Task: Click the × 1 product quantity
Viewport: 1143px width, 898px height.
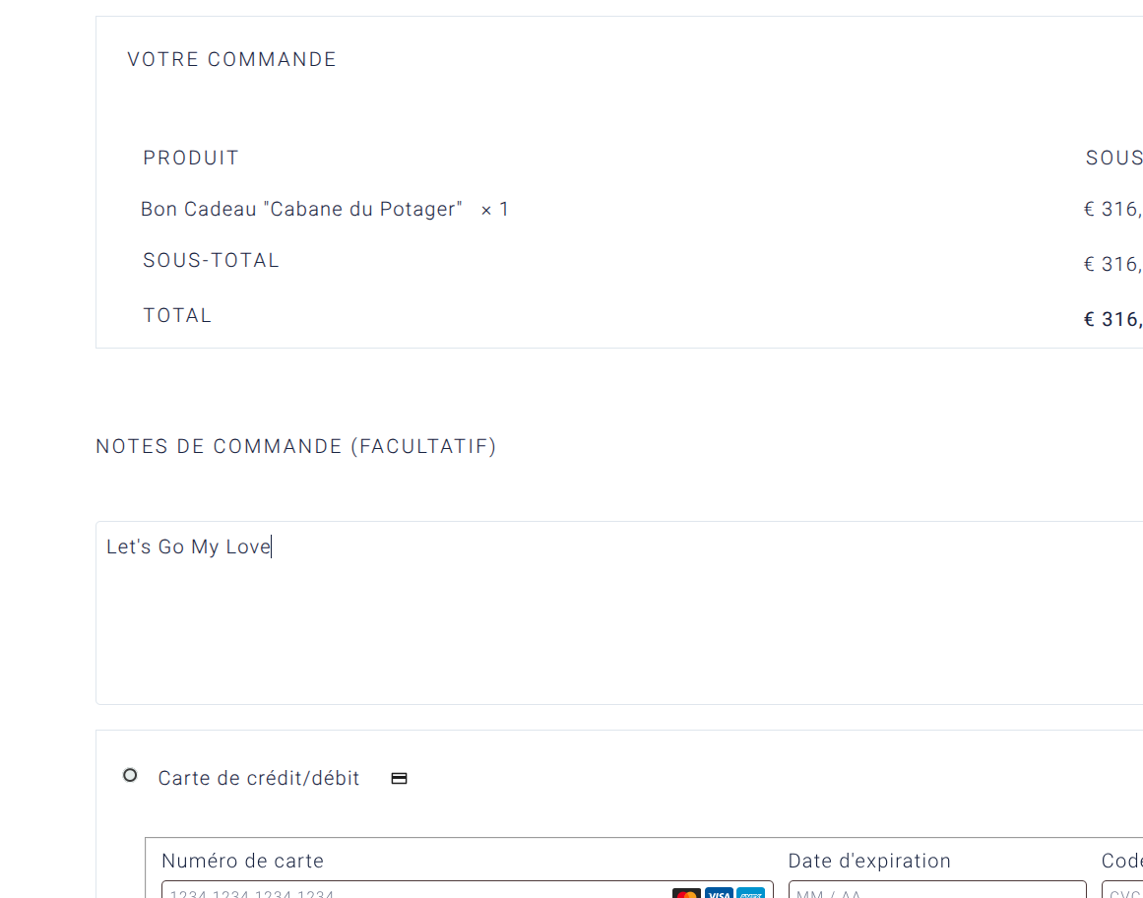Action: click(494, 210)
